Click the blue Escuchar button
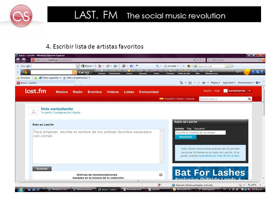Screen dimensions: 276x207 pyautogui.click(x=185, y=137)
